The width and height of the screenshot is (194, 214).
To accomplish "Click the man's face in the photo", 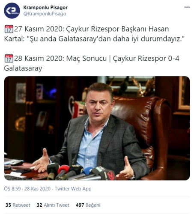I will coord(98,106).
